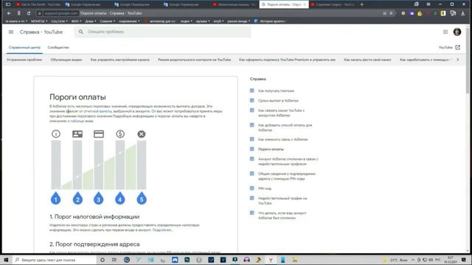Screen dimensions: 472x265
Task: Open "Как изменить связь с AdSense" article
Action: point(282,139)
